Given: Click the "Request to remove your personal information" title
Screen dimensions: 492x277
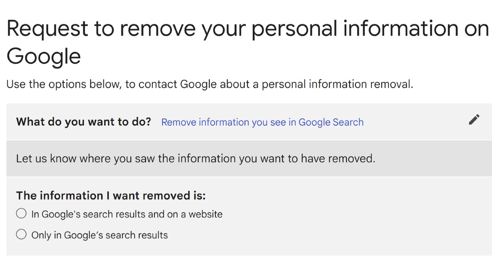Looking at the screenshot, I should pyautogui.click(x=247, y=29).
